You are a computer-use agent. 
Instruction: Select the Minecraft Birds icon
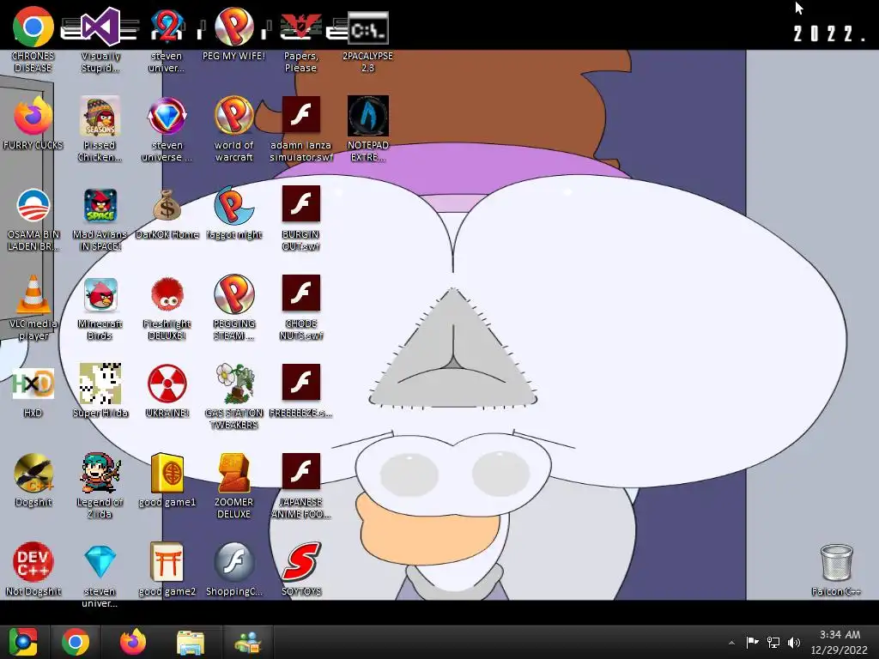(x=100, y=294)
